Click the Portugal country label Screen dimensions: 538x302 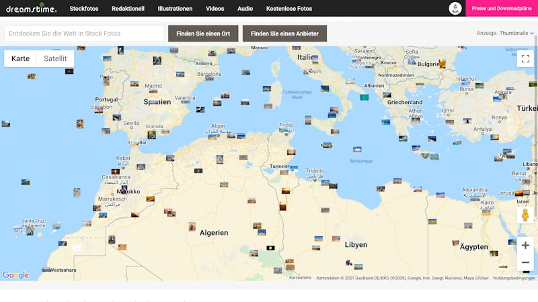[106, 99]
